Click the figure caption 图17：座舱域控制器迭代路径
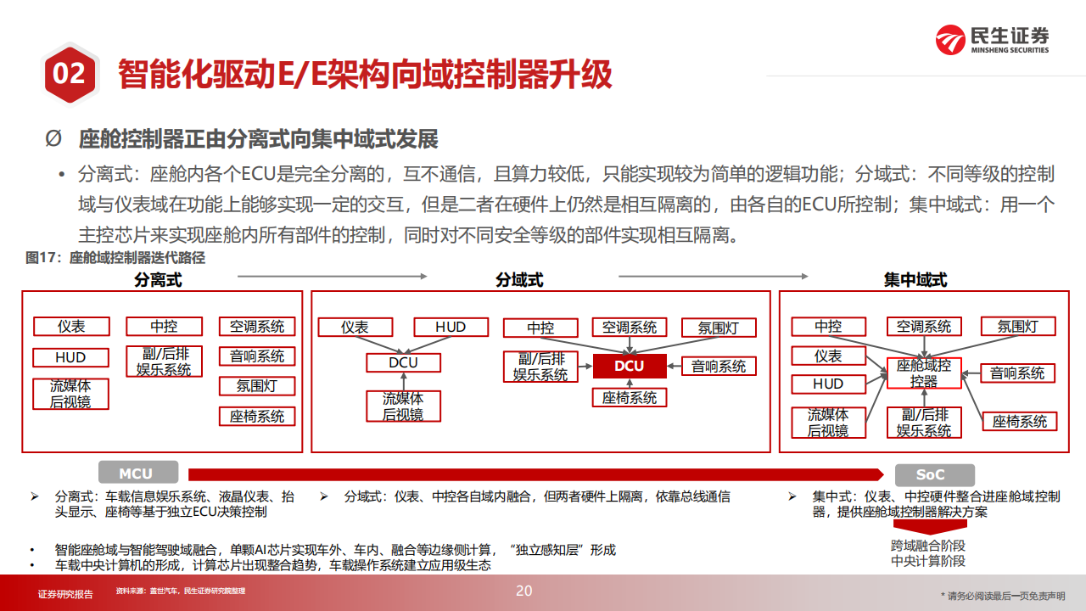This screenshot has width=1086, height=611. (115, 258)
